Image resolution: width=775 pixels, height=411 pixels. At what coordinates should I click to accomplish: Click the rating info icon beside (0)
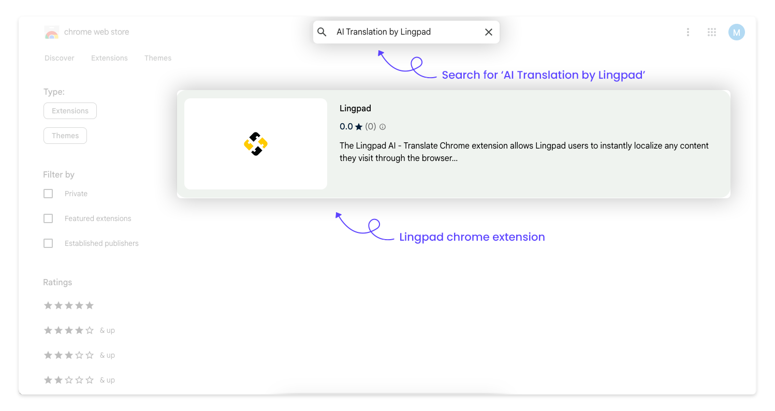tap(383, 127)
